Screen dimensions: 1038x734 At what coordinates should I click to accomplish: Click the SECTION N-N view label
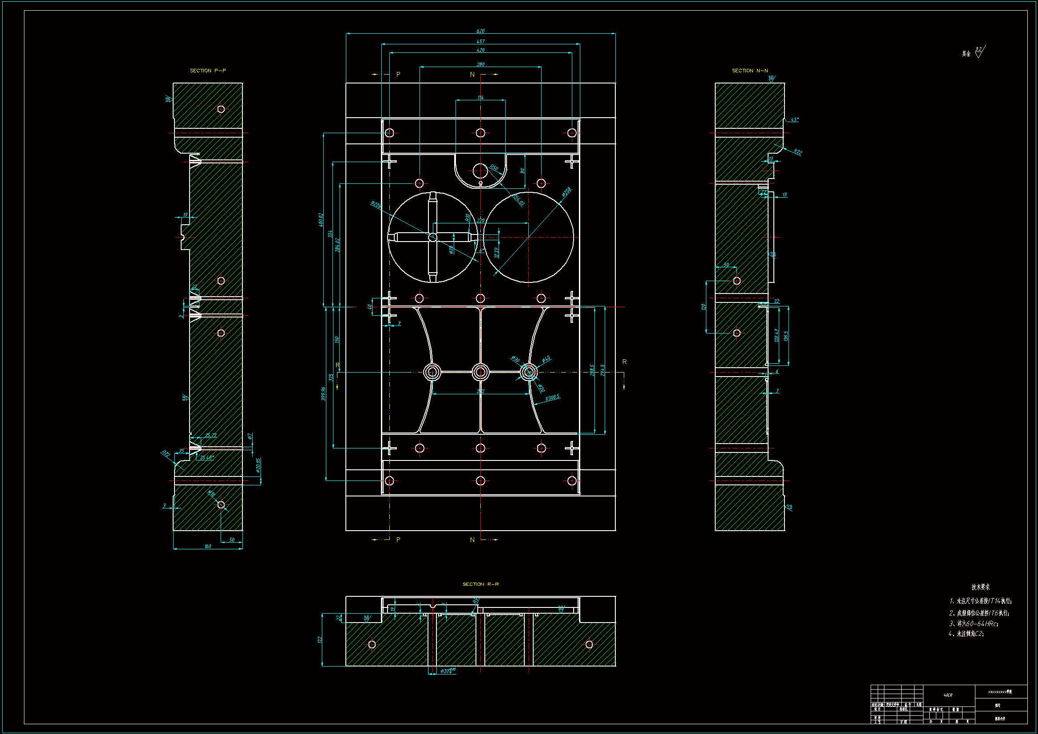click(749, 71)
